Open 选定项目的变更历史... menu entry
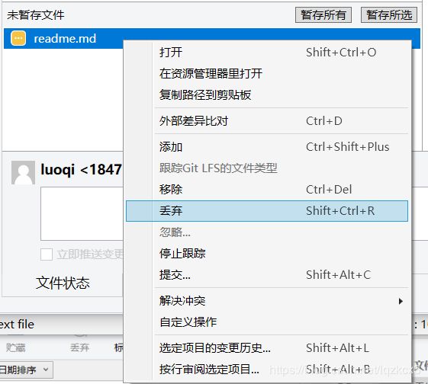The width and height of the screenshot is (428, 384). click(x=267, y=348)
